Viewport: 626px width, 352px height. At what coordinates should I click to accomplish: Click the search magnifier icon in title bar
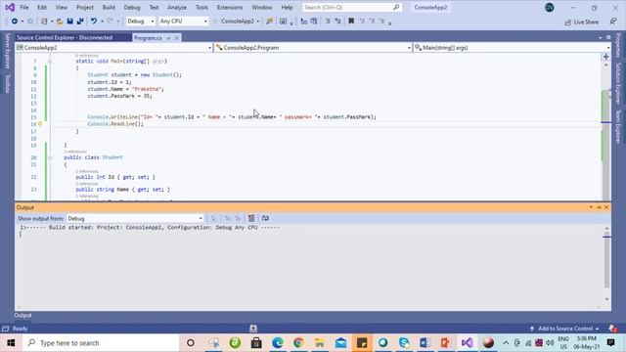396,7
